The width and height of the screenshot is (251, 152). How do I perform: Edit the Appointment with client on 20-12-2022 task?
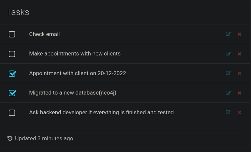[x=228, y=73]
